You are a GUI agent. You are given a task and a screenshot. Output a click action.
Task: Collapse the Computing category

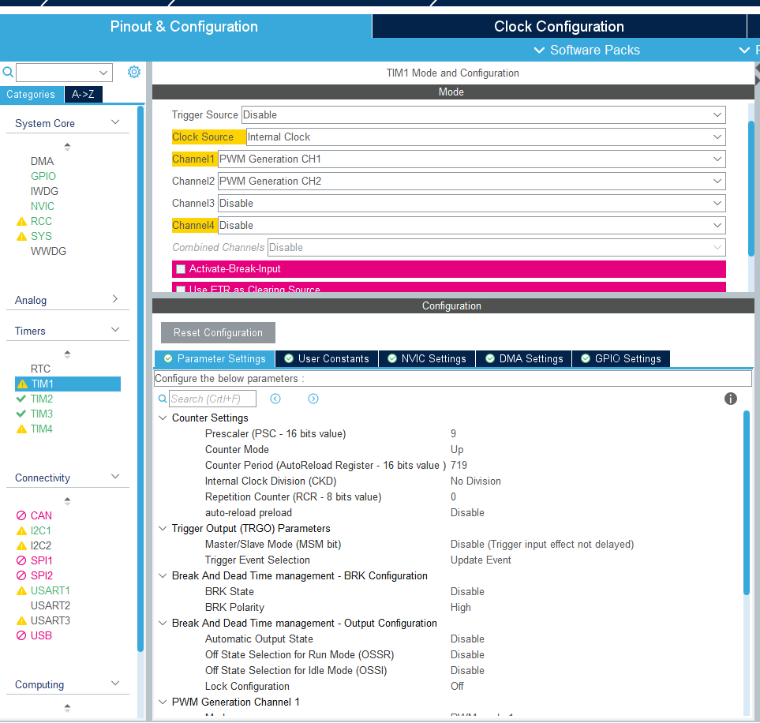coord(115,684)
